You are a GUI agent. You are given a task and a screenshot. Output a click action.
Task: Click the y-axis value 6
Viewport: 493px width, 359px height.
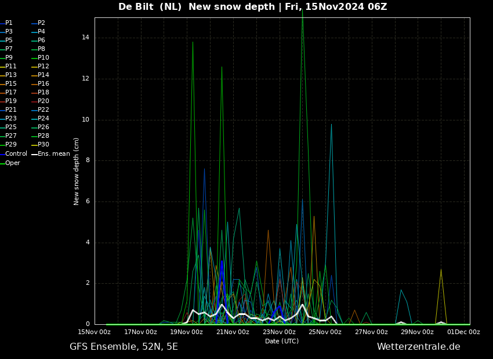(88, 202)
